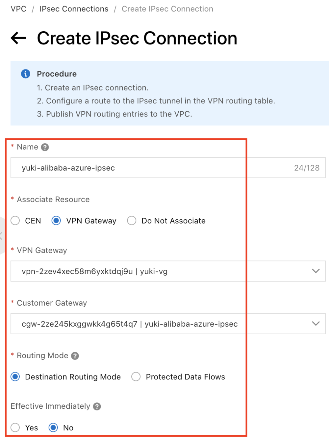Click the Procedure info icon
The height and width of the screenshot is (439, 329).
(x=26, y=74)
